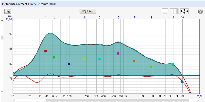Click filter number 7 label above graph
Screen dimensions: 205x102
[134, 17]
